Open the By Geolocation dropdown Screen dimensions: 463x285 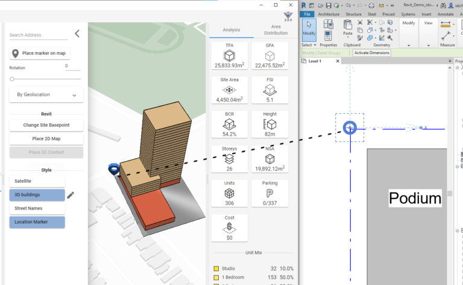pyautogui.click(x=46, y=94)
